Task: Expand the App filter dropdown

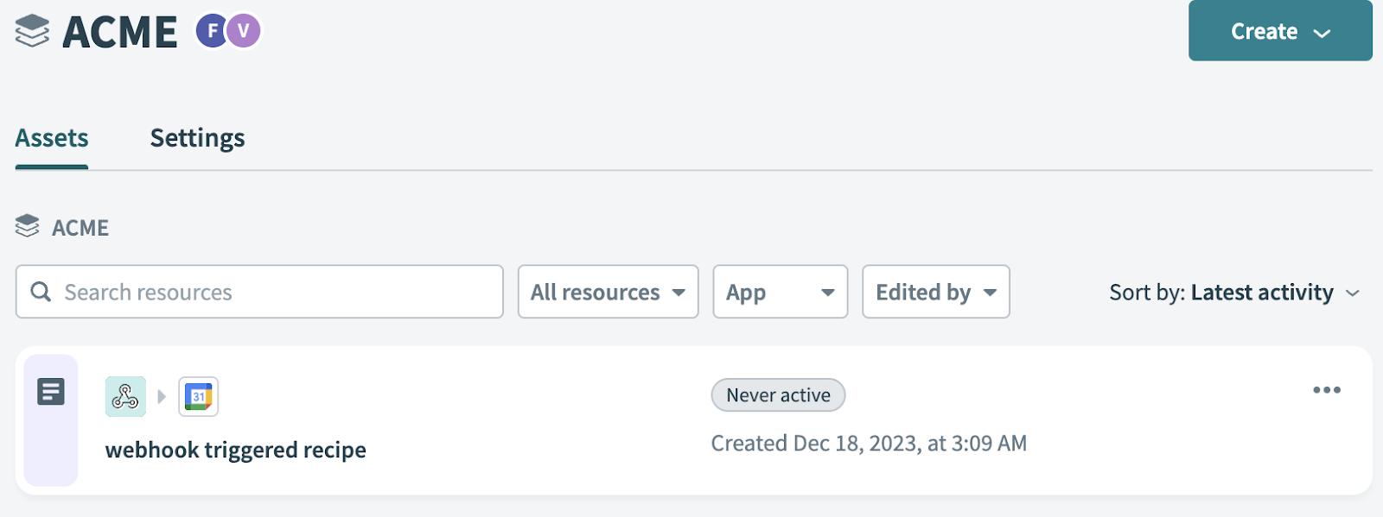Action: (x=779, y=292)
